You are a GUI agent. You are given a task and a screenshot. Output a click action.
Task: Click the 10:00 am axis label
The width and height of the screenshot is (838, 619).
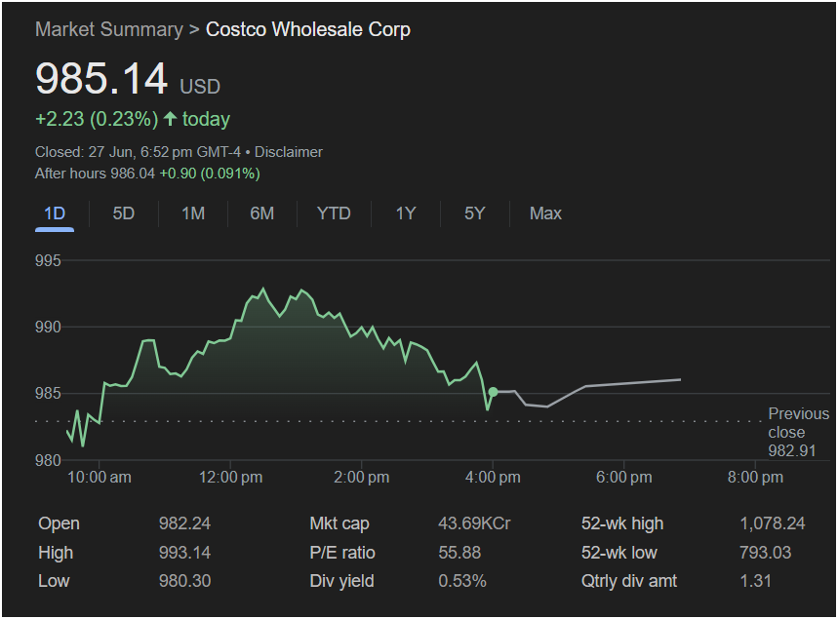99,478
